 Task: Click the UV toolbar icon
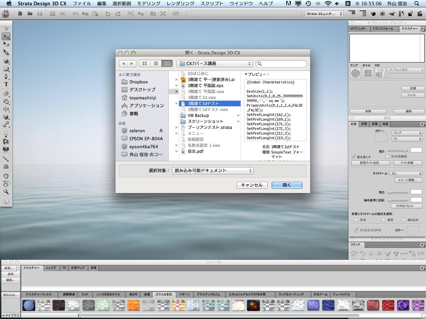(176, 13)
